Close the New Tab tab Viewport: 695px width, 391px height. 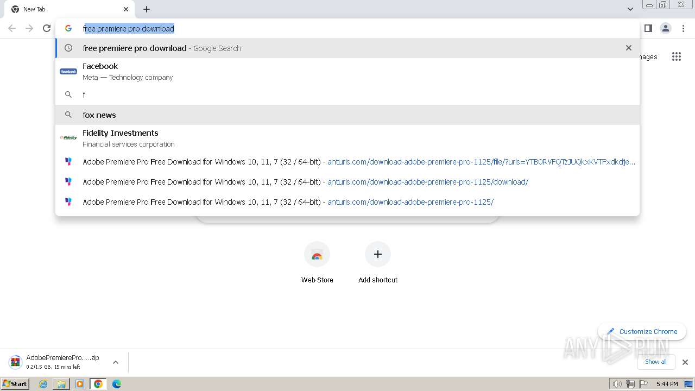tap(126, 9)
